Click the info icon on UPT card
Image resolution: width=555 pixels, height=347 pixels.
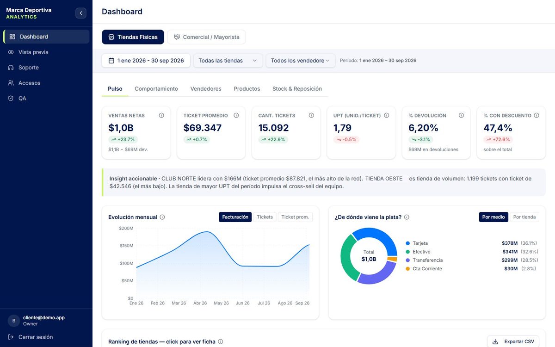387,116
